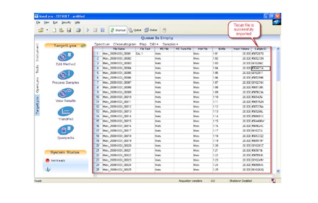Click the Inject Volume column header

tap(241, 49)
